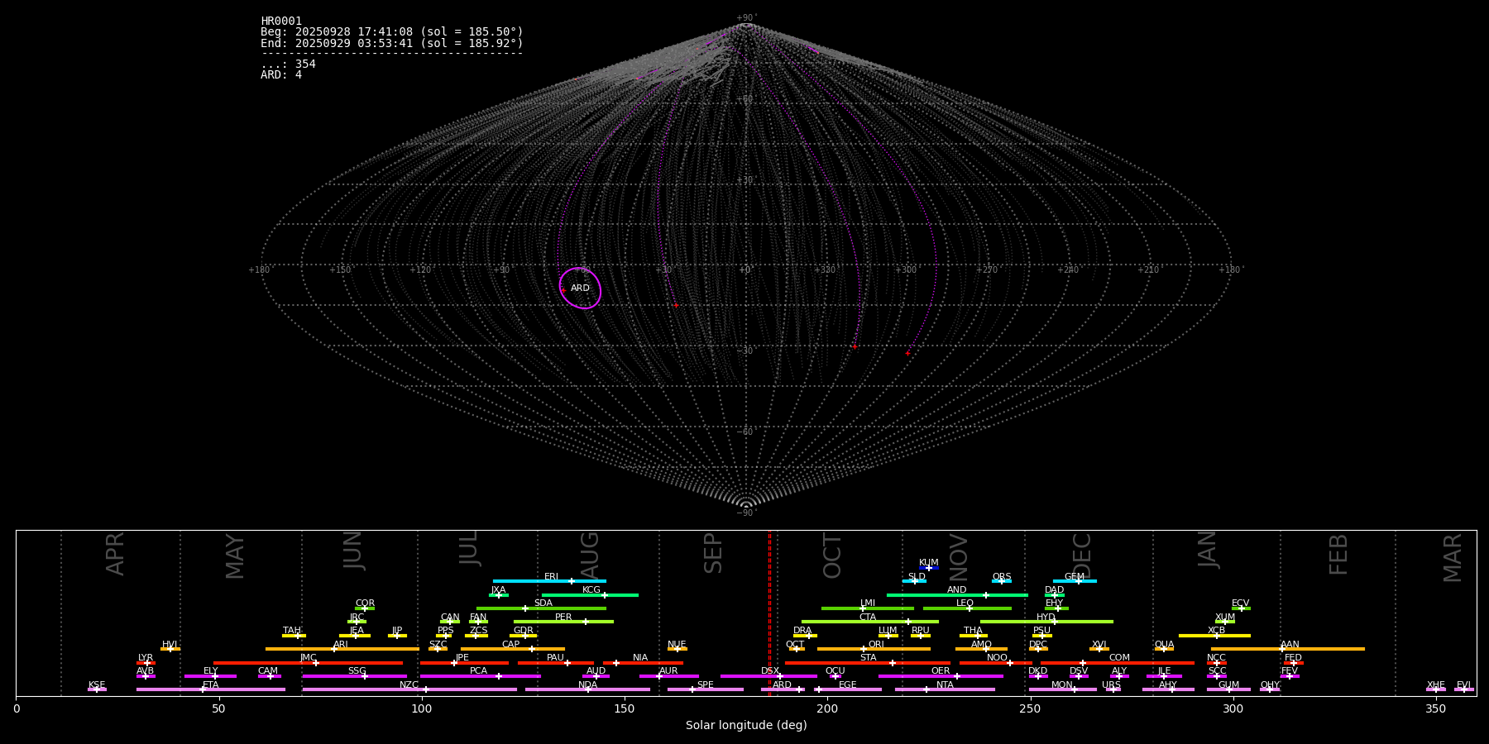Click the KUM peak cross marker
Viewport: 1489px width, 744px height.
pos(928,568)
